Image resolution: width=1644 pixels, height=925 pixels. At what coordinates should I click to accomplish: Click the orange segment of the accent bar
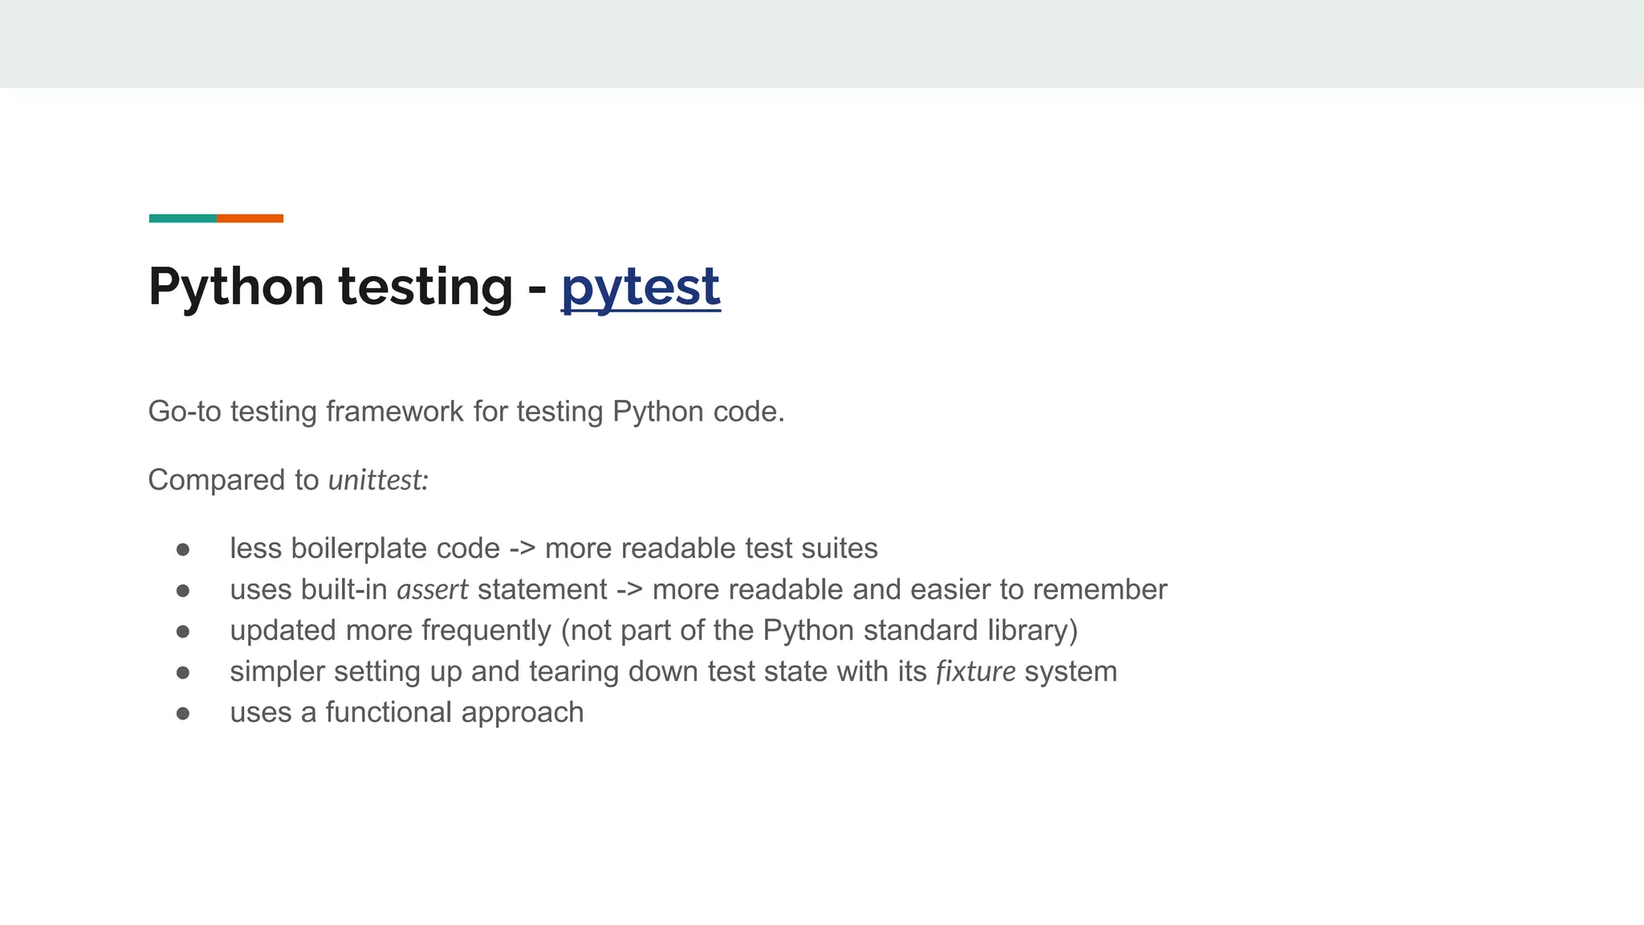tap(250, 218)
